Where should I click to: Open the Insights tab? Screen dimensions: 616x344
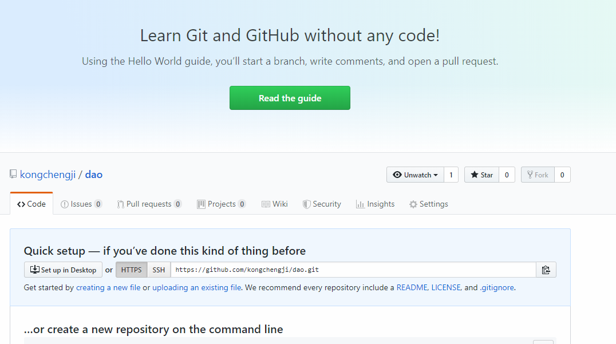(x=375, y=204)
